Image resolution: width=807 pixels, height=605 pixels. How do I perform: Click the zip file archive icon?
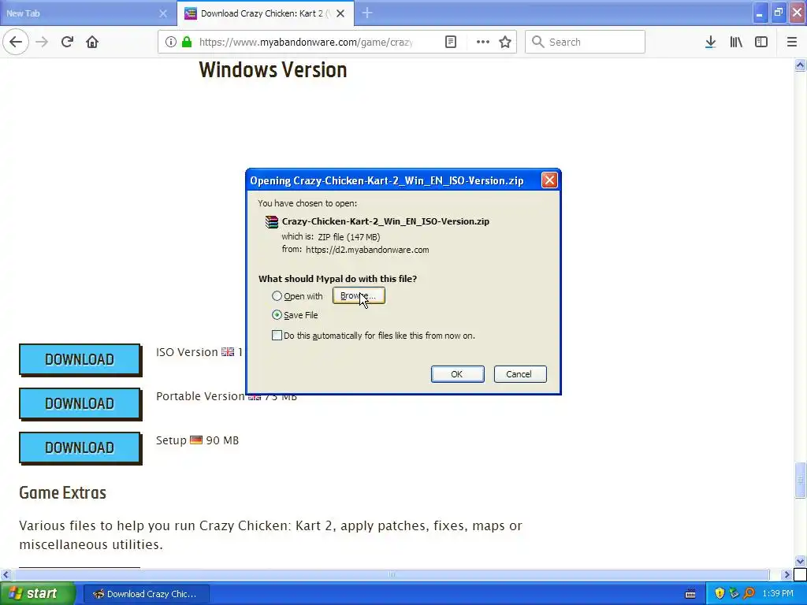272,221
